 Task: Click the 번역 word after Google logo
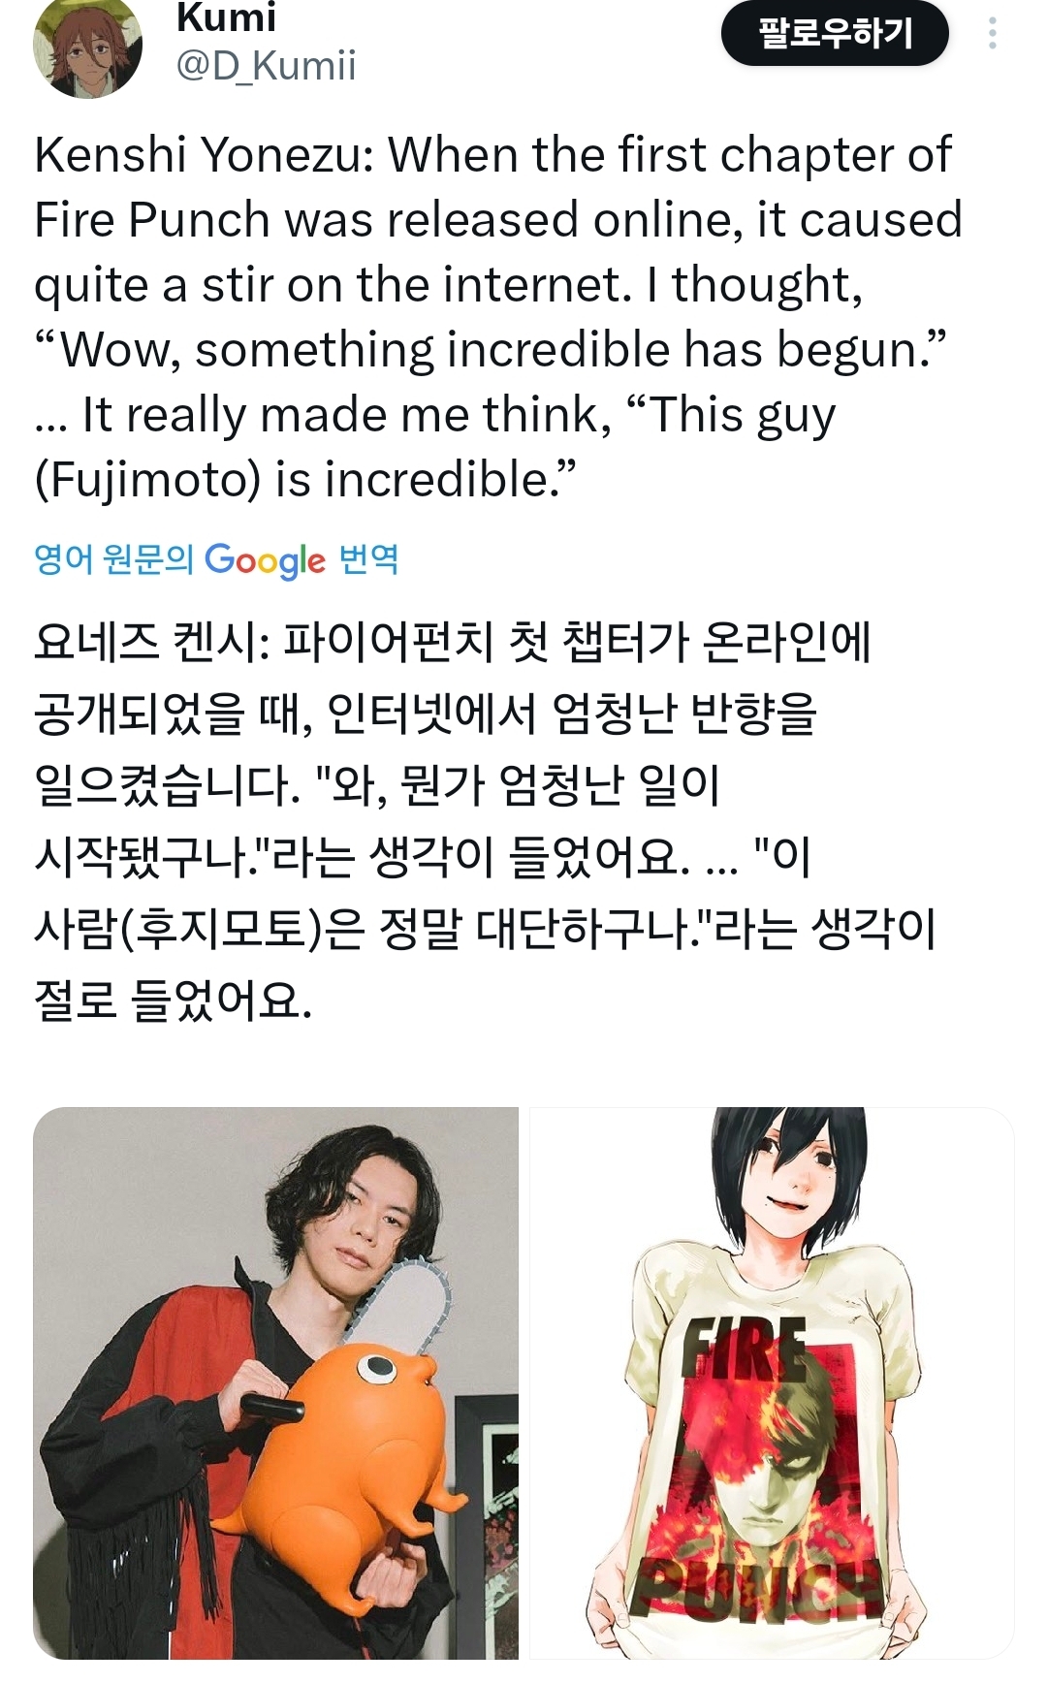coord(368,559)
